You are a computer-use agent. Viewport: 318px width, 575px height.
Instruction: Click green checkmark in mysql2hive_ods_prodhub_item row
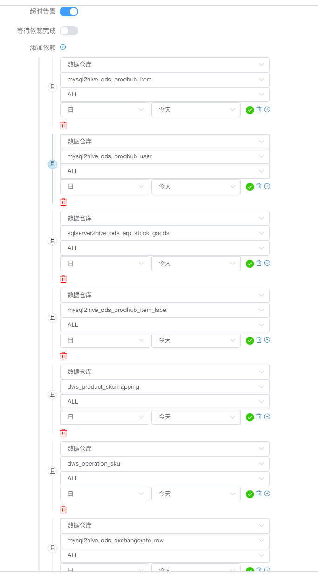point(250,110)
